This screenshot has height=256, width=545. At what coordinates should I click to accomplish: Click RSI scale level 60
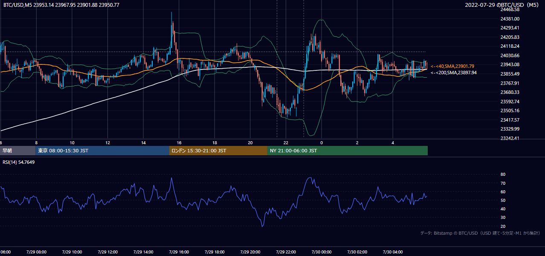click(503, 192)
